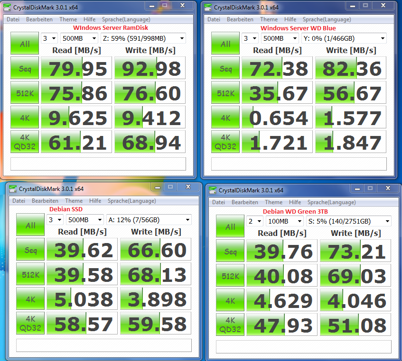Open Datei menu in the WD Blue window

coord(214,19)
